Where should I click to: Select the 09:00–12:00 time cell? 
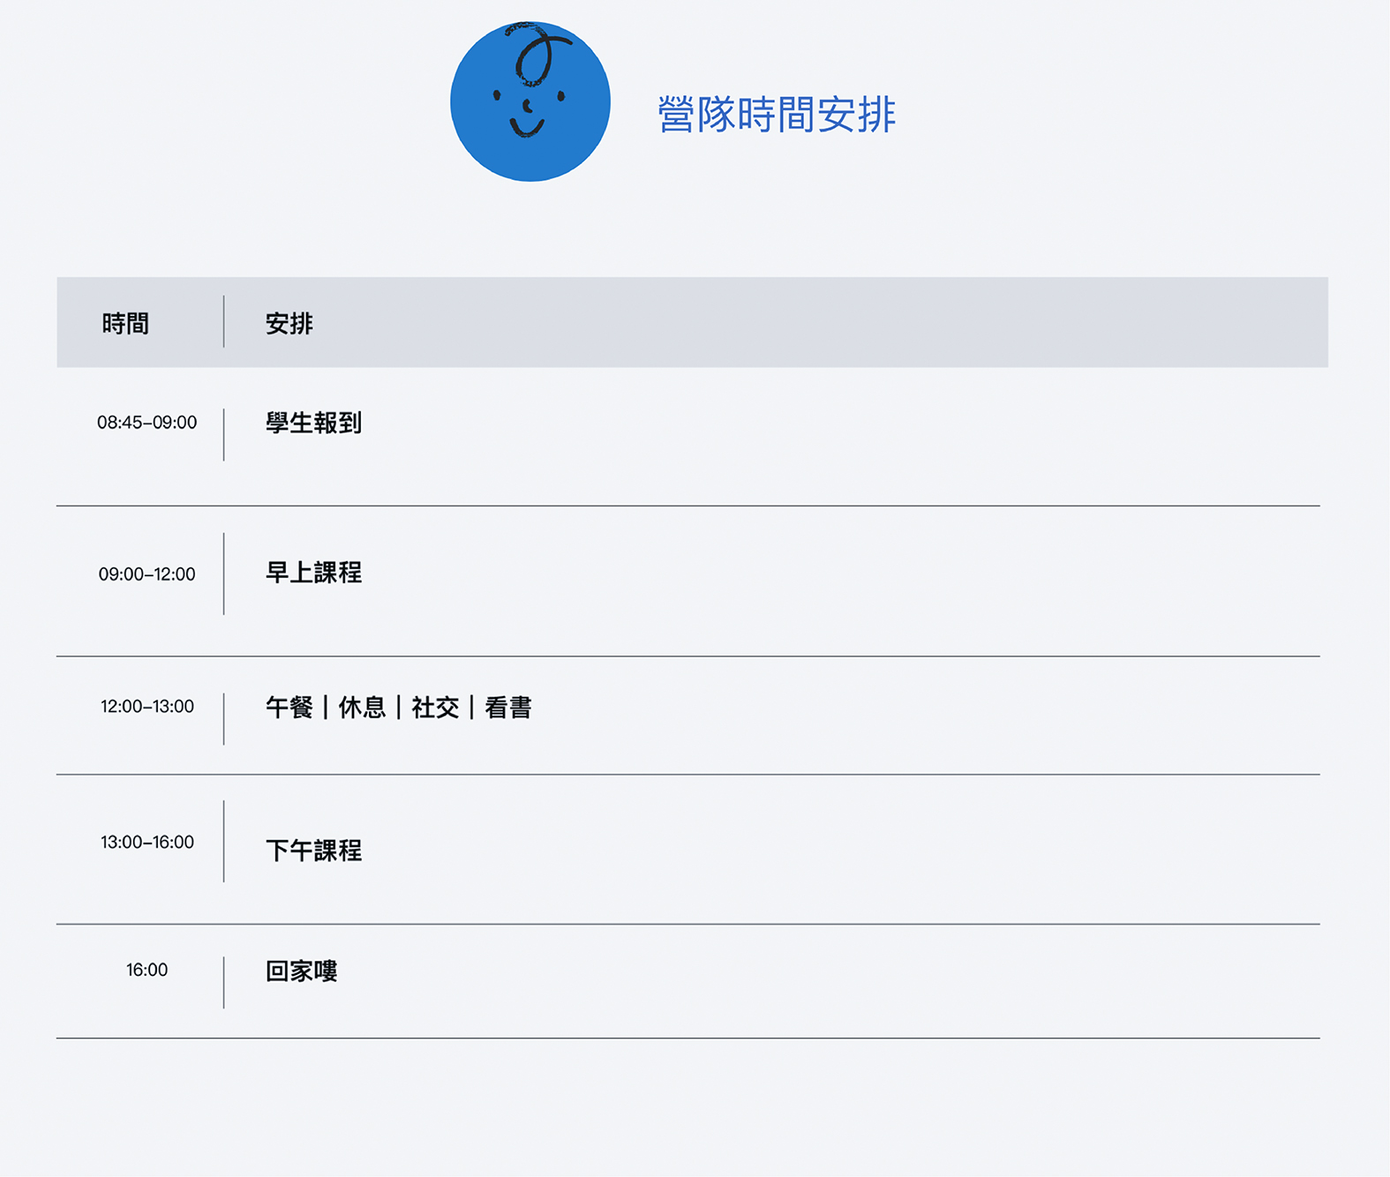tap(147, 574)
